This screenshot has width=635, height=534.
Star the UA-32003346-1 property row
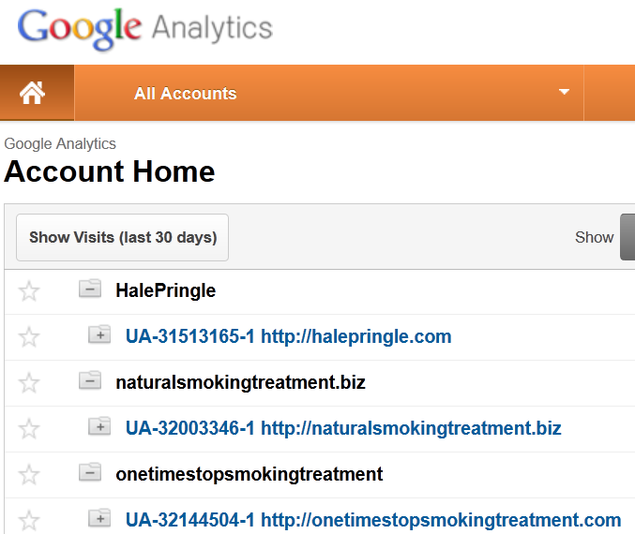pos(29,429)
